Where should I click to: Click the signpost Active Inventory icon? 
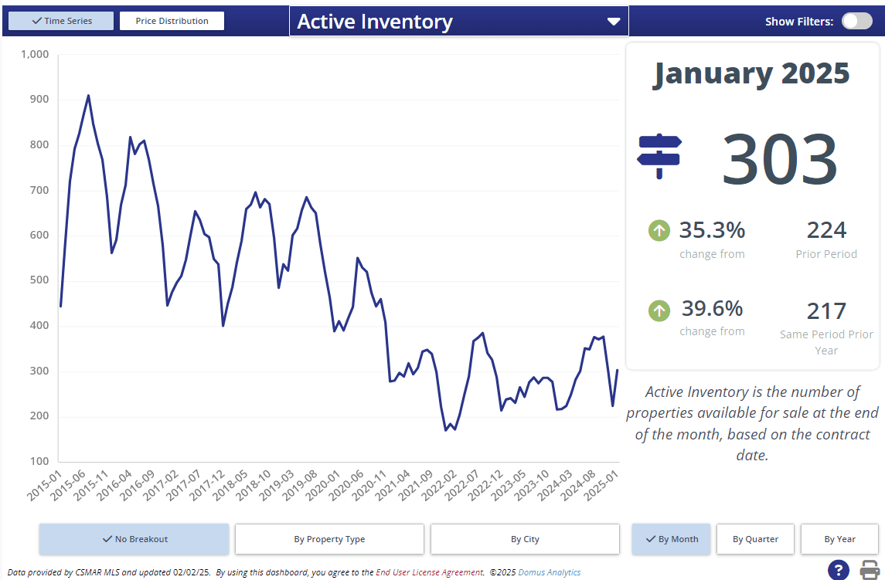click(659, 155)
